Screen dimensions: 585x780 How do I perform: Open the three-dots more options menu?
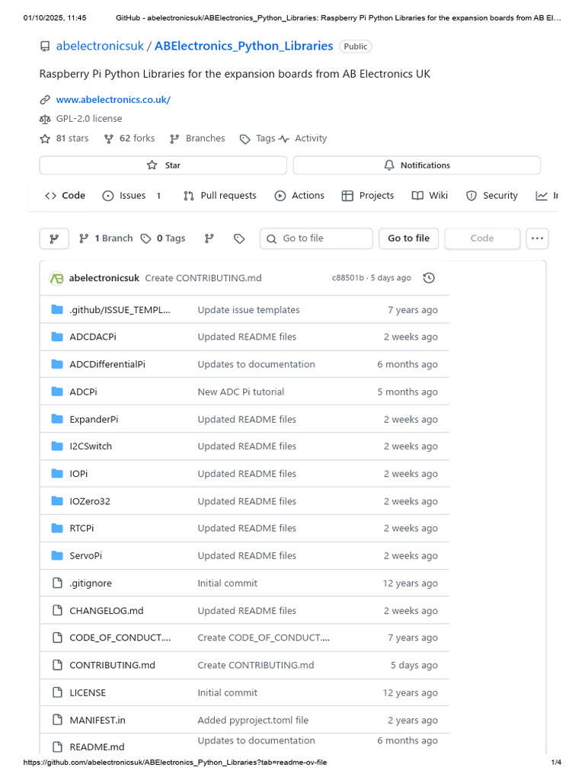[x=537, y=238]
